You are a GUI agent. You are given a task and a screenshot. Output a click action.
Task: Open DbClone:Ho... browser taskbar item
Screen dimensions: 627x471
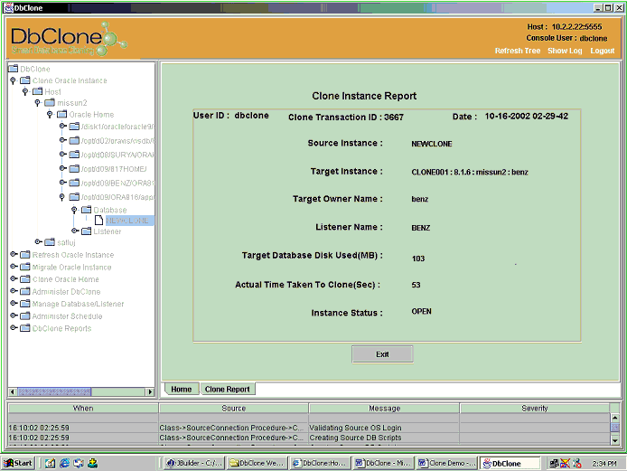320,463
